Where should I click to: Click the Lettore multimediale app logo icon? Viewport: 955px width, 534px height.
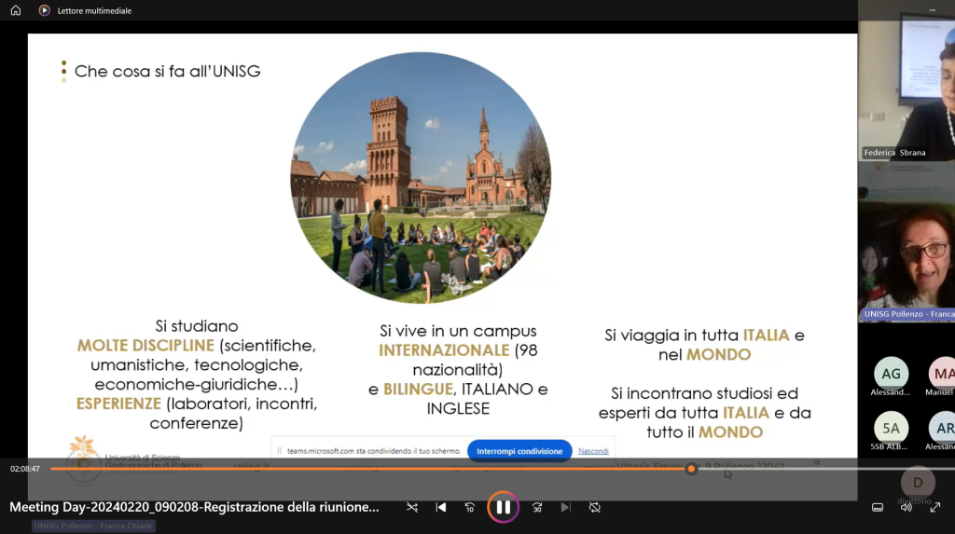click(44, 10)
